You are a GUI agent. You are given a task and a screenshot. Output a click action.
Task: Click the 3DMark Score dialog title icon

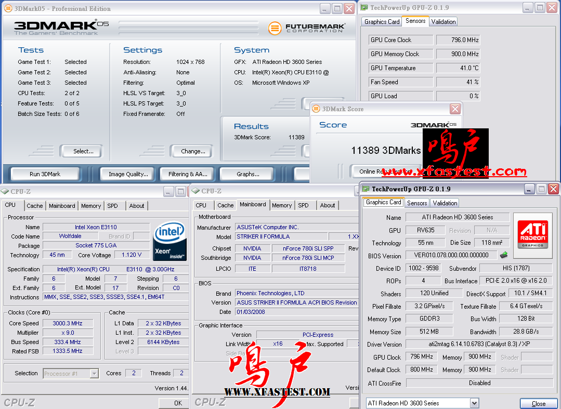[316, 109]
